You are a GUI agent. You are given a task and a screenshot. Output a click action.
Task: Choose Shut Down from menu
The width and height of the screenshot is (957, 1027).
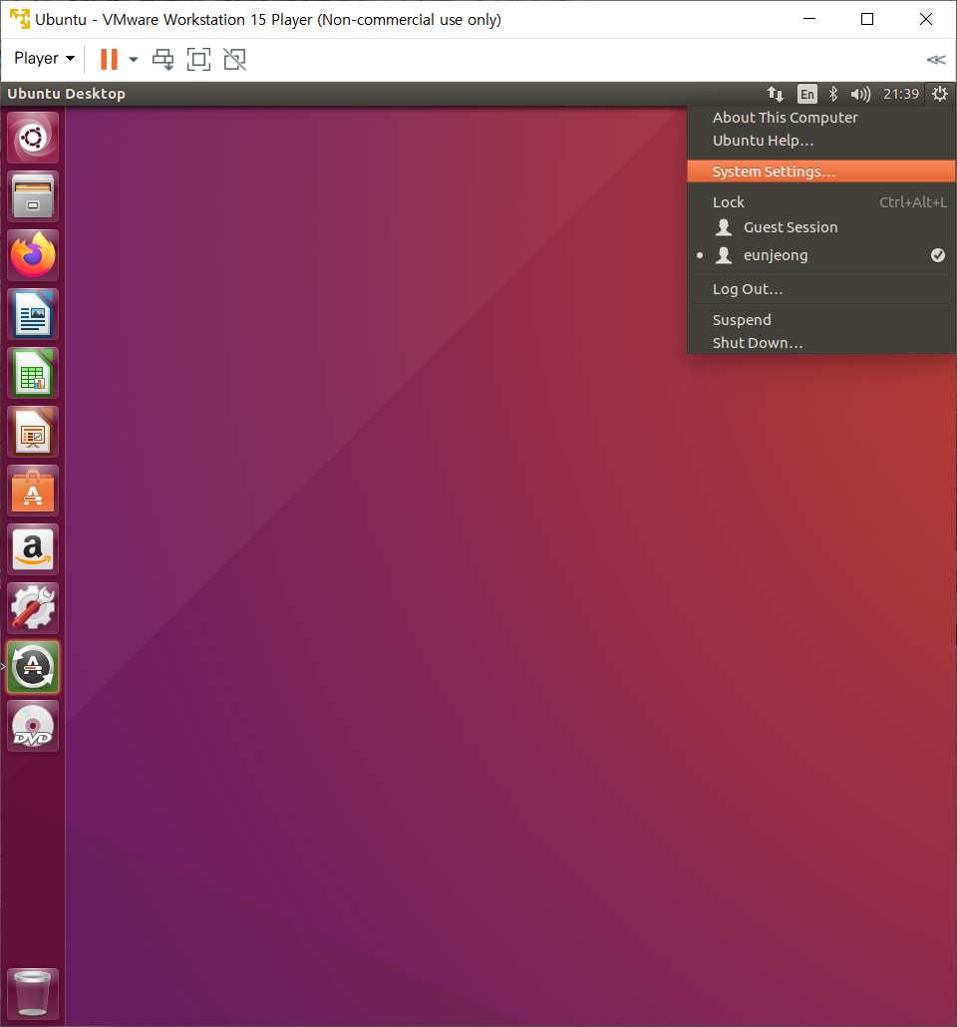(x=821, y=343)
